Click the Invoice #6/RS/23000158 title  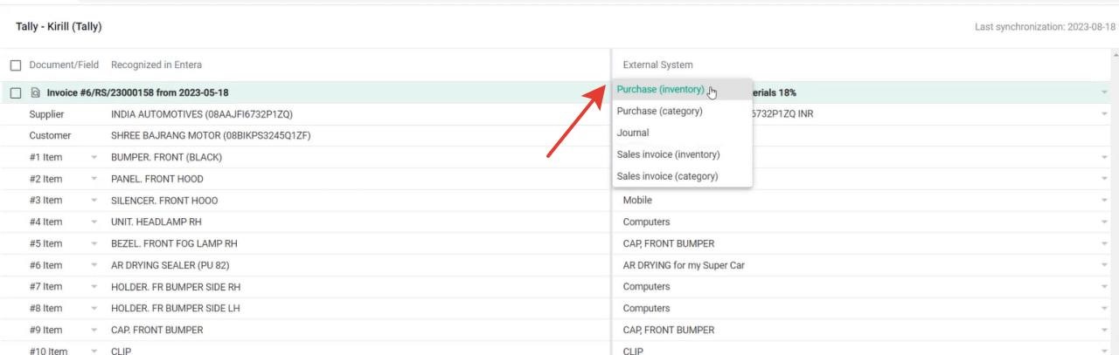click(x=137, y=92)
